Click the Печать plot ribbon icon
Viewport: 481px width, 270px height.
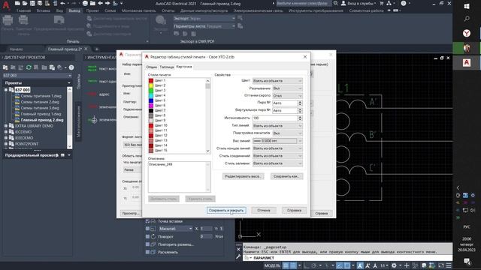pos(8,21)
